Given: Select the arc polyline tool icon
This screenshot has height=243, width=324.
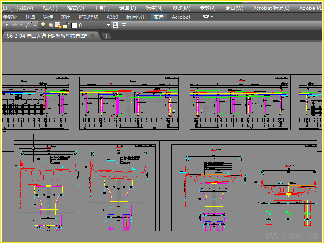Looking at the screenshot, I should tap(29, 25).
